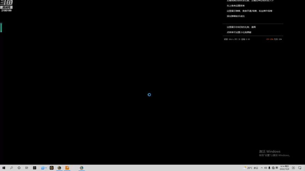Click the line mentioning 贵族开通/续费
This screenshot has height=171, width=305.
249,11
